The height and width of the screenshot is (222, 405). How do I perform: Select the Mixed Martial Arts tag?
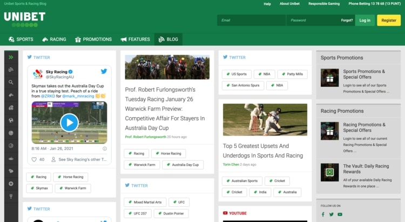tap(145, 202)
